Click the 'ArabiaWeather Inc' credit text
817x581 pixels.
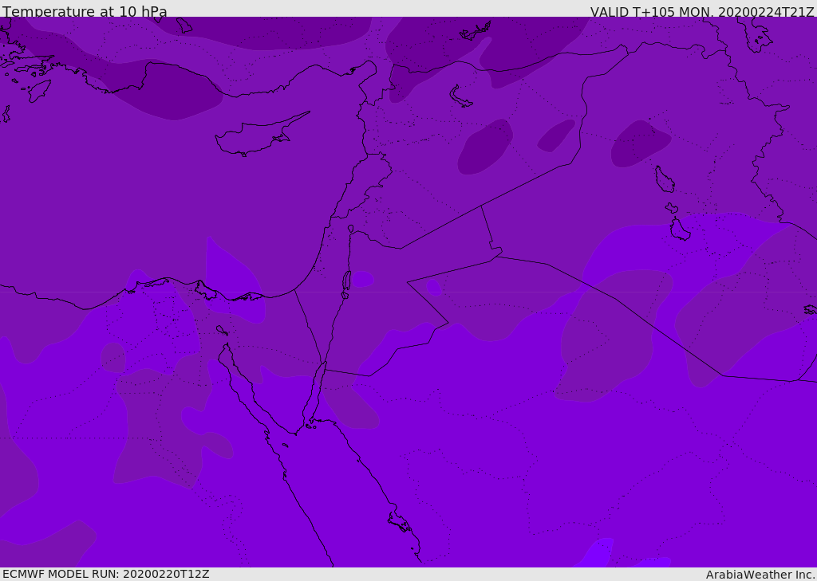point(760,575)
